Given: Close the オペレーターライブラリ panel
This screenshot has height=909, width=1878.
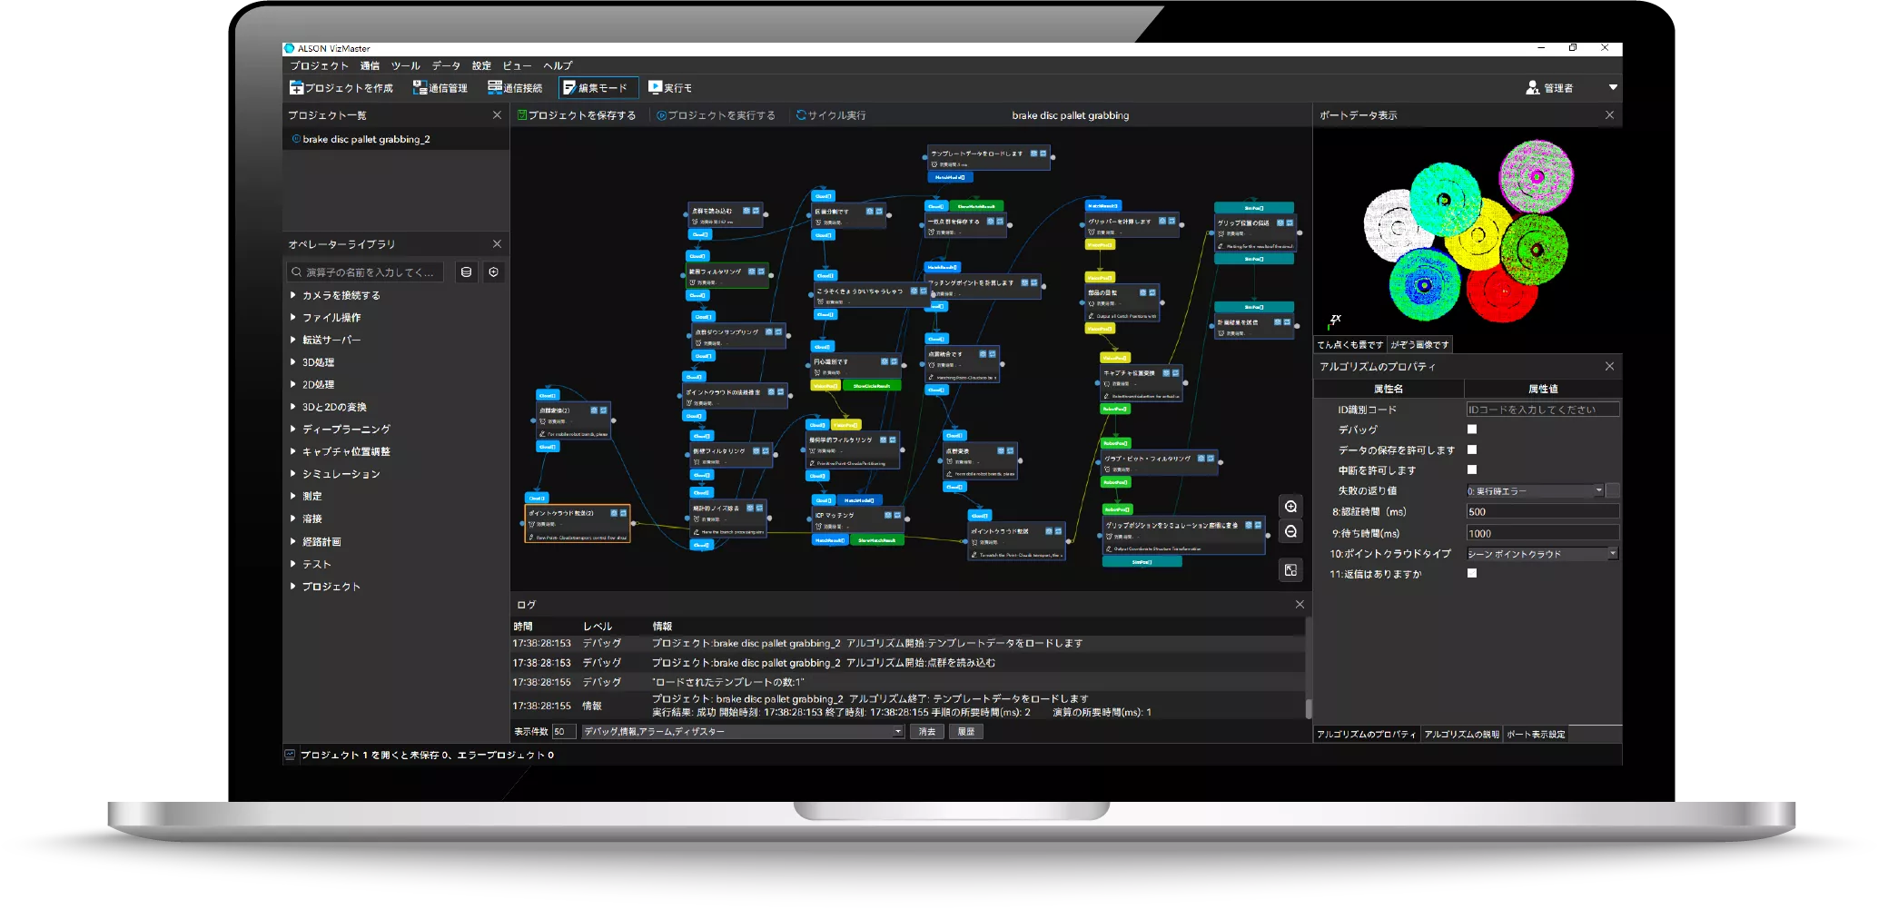Looking at the screenshot, I should pyautogui.click(x=497, y=244).
